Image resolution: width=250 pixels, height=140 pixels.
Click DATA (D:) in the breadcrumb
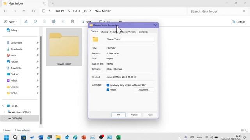coord(80,11)
